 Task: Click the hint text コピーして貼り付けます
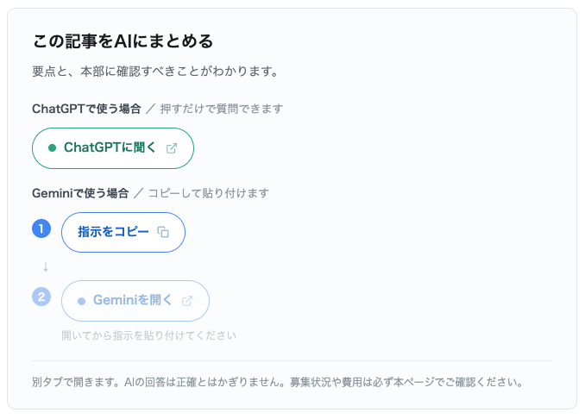209,193
